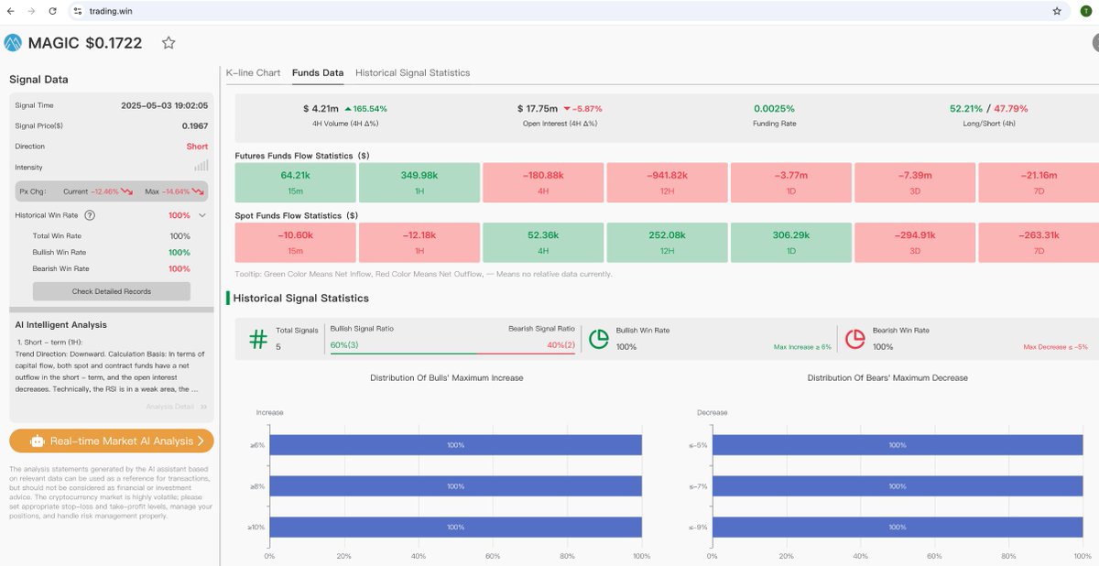
Task: Select the Funds Data tab
Action: coord(318,72)
